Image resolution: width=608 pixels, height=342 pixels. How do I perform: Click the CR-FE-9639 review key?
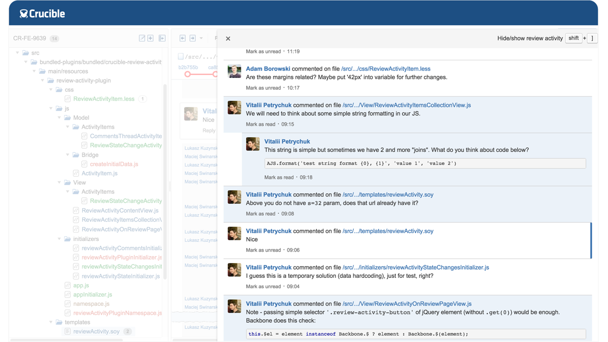(29, 38)
